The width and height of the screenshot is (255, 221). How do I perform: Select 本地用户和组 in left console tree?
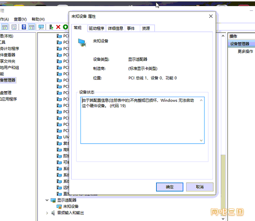point(9,67)
